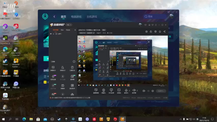The width and height of the screenshot is (217, 122).
Task: Toggle the room lock icon above the preview
Action: point(151,31)
